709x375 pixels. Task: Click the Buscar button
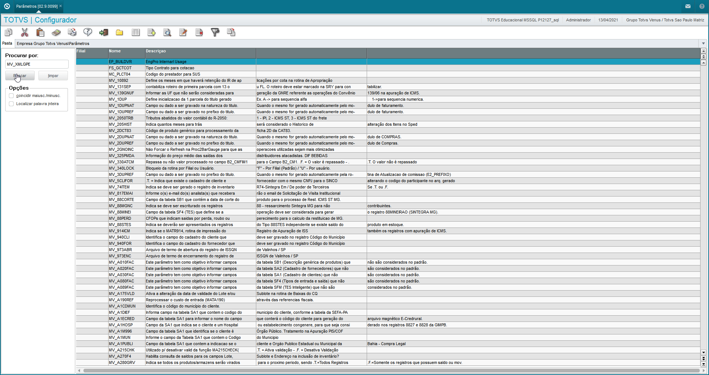20,76
